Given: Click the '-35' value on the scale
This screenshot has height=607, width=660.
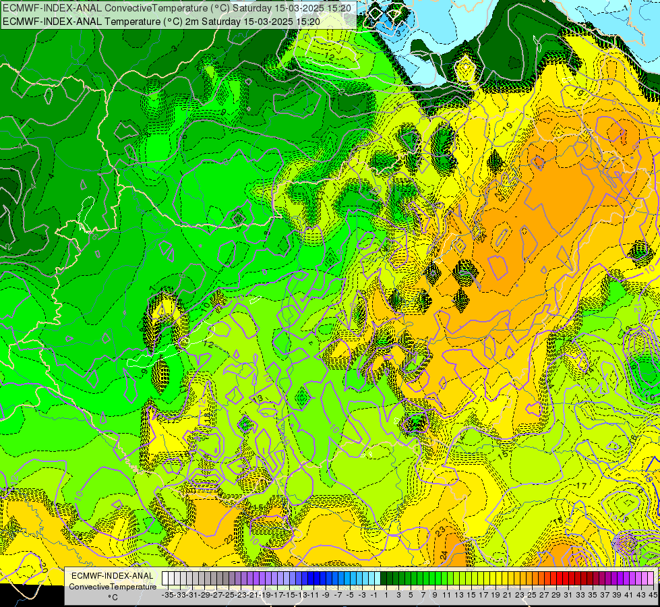Looking at the screenshot, I should (x=168, y=595).
